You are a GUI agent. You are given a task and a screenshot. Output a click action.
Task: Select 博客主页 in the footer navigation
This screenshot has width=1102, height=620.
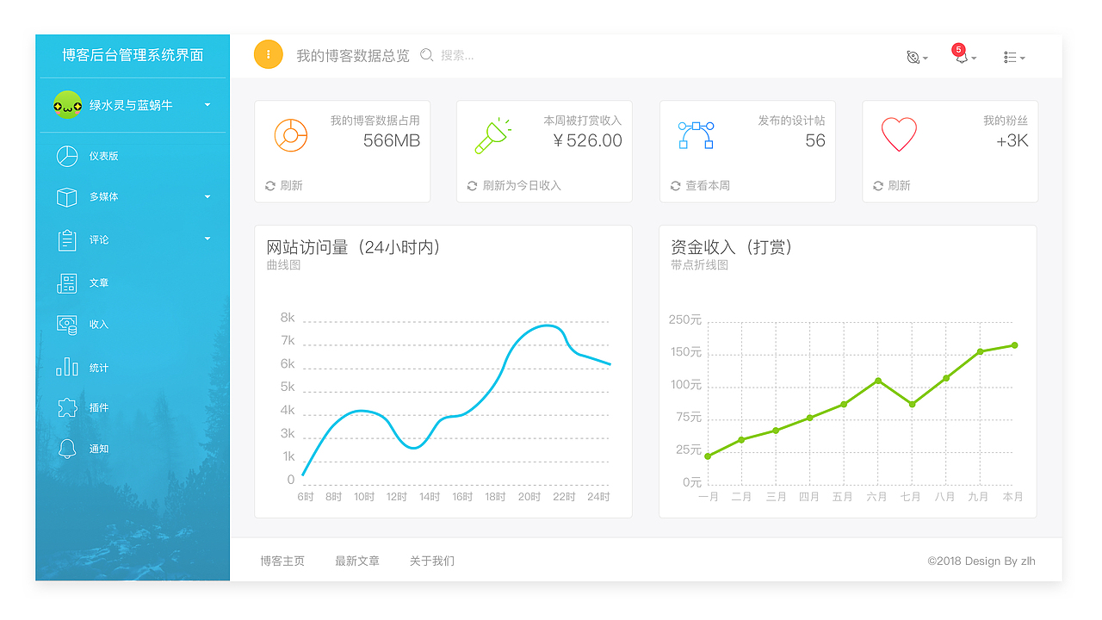[x=282, y=561]
